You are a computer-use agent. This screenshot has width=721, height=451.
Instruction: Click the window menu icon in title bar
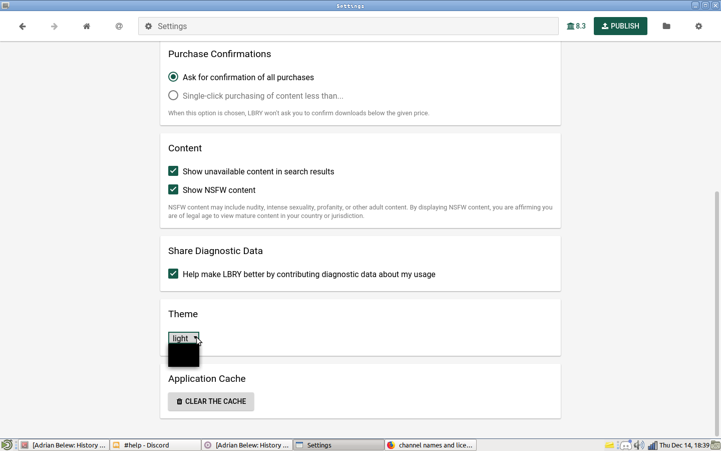point(6,6)
